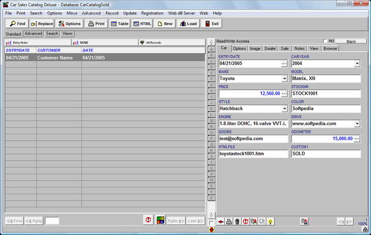This screenshot has width=371, height=235.
Task: Click the PgDn navigation button
Action: pyautogui.click(x=176, y=221)
